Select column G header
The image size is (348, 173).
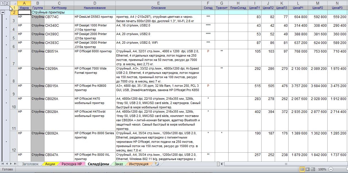pos(222,3)
